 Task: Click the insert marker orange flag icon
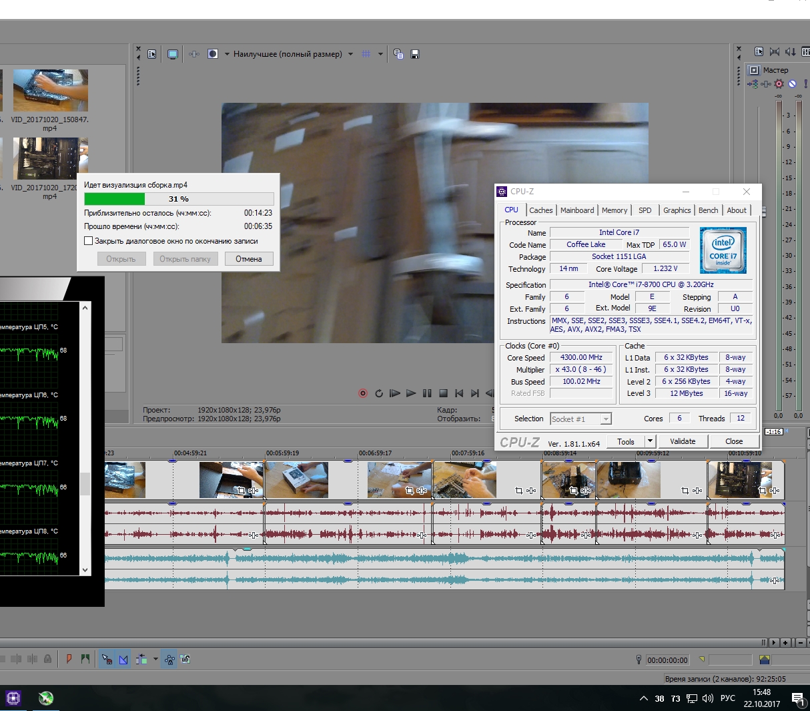pyautogui.click(x=69, y=659)
